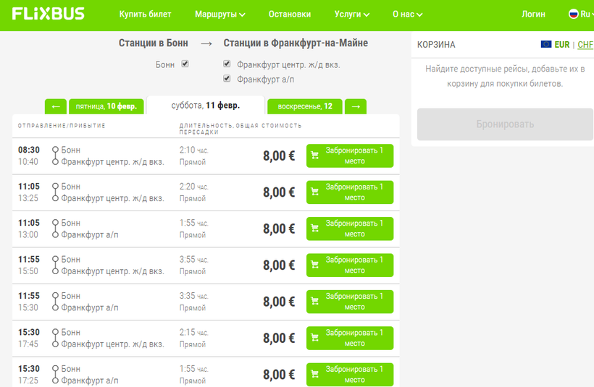Click cart icon for 15:30 airport trip
This screenshot has width=594, height=387.
[315, 375]
